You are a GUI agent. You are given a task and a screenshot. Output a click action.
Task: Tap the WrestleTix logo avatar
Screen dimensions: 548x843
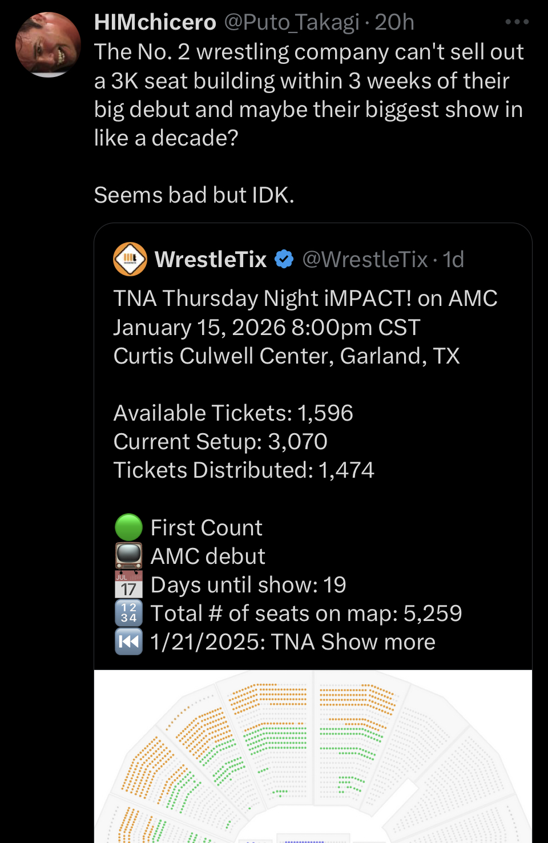(x=130, y=259)
